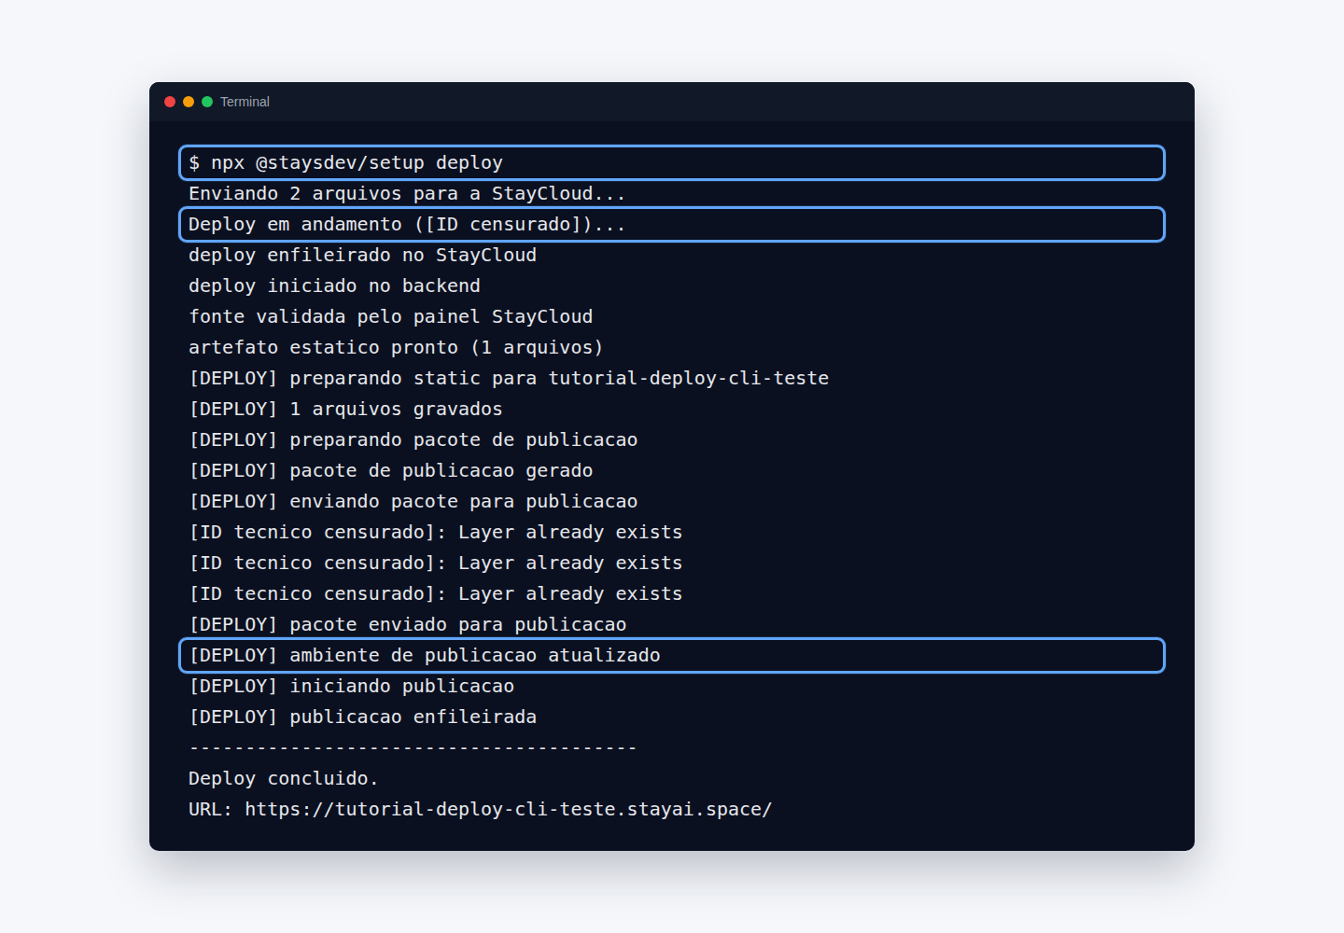Click the "Deploy em andamento" line

[672, 224]
